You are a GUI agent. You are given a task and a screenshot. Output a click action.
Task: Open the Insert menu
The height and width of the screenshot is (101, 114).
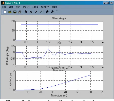(26, 7)
